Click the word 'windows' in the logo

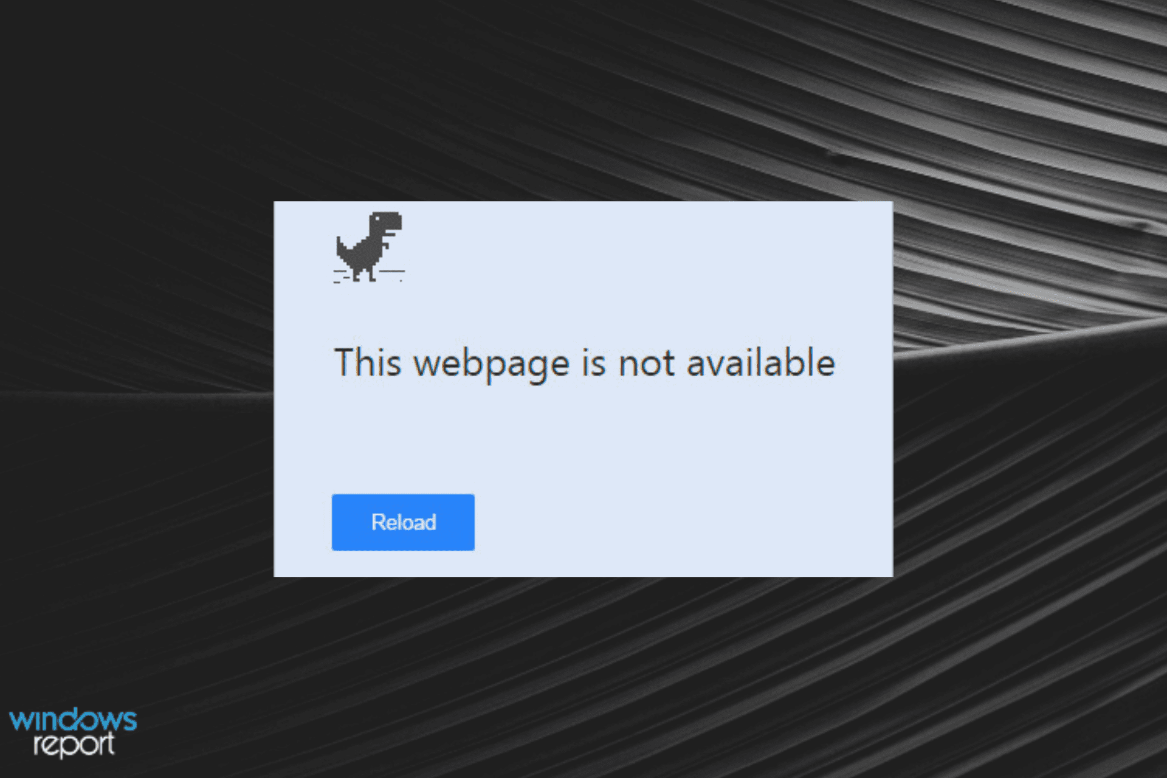click(73, 720)
